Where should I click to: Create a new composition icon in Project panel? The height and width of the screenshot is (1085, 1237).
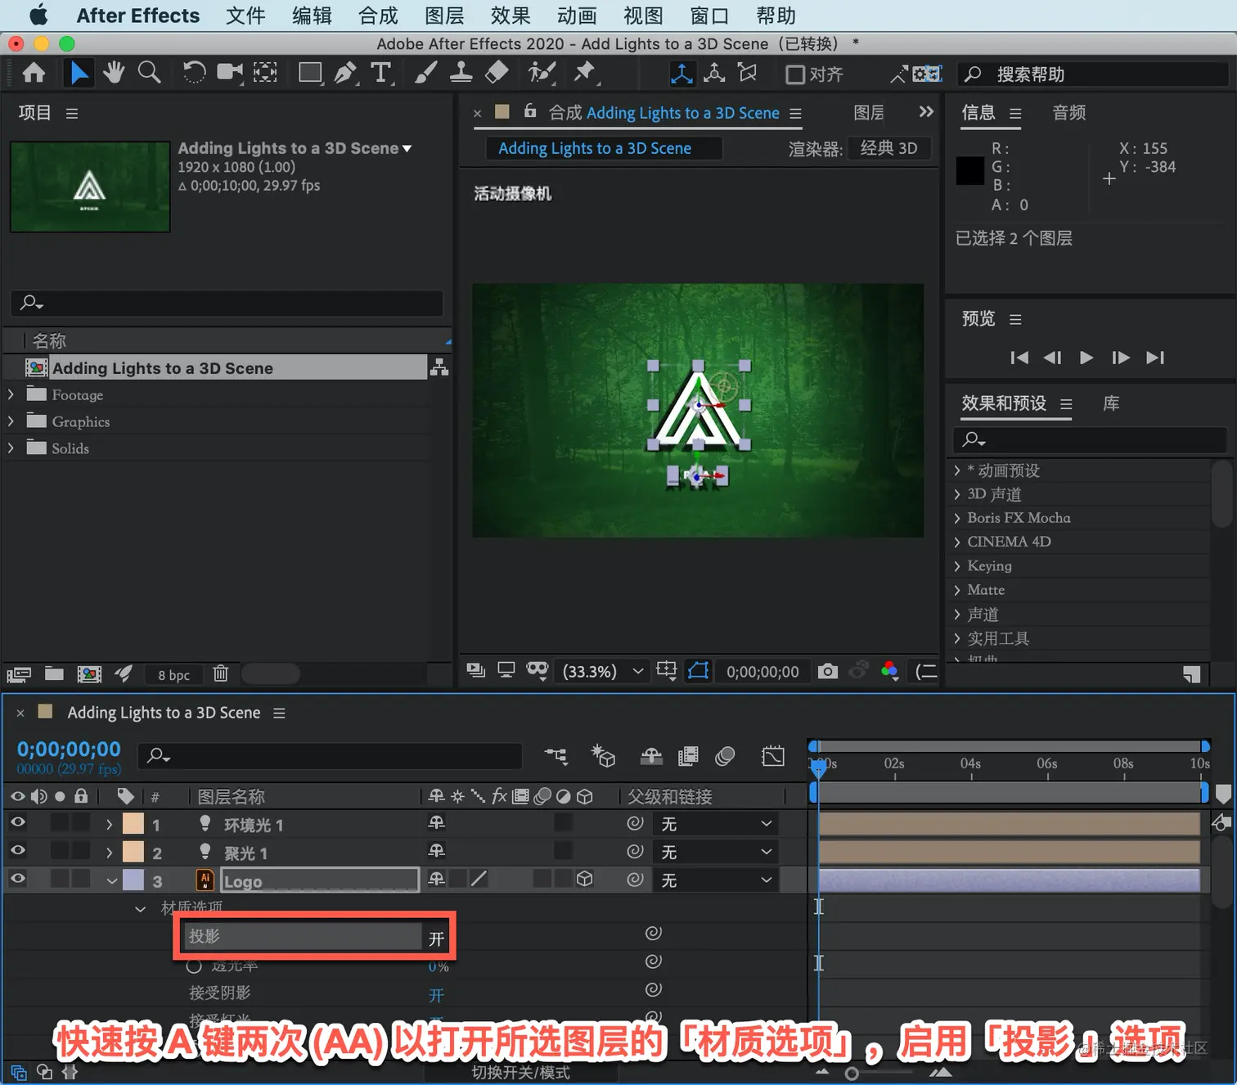pyautogui.click(x=89, y=673)
